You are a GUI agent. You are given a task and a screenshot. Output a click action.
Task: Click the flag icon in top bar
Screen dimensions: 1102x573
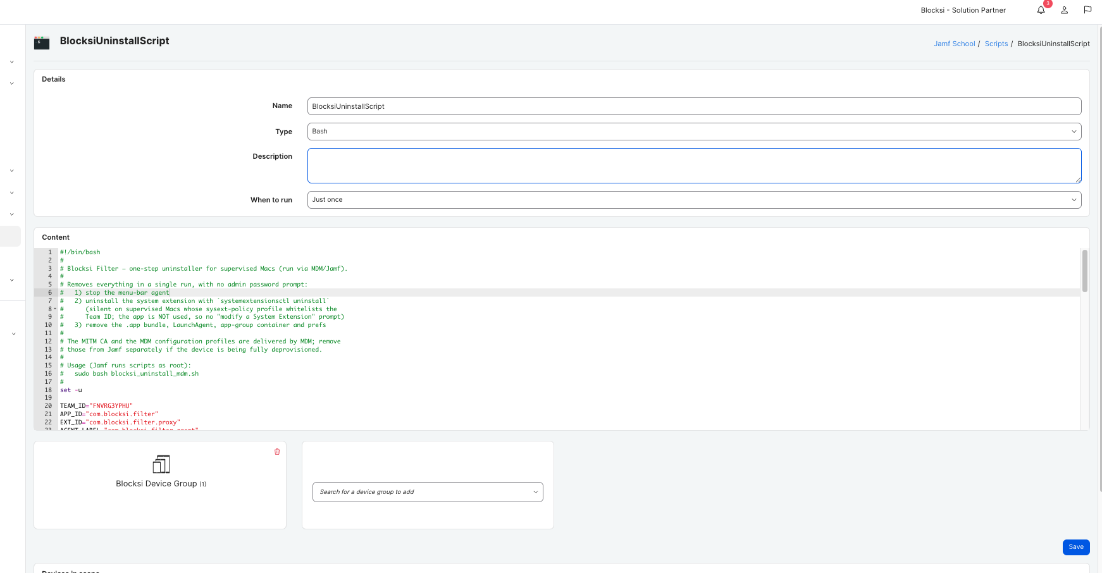point(1087,10)
